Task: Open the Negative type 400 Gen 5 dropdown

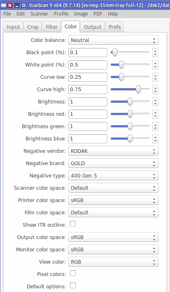Action: [113, 176]
